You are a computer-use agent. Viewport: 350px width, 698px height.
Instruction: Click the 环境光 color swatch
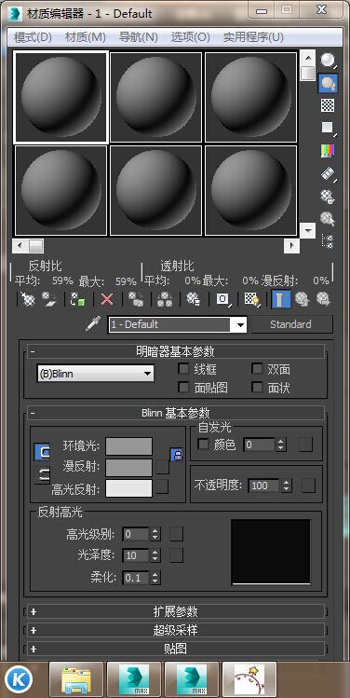129,446
